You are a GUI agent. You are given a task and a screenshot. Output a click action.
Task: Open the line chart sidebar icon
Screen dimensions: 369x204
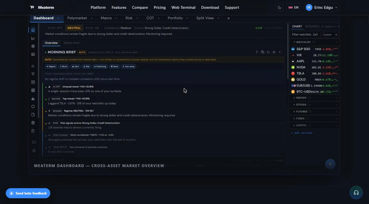[x=33, y=38]
